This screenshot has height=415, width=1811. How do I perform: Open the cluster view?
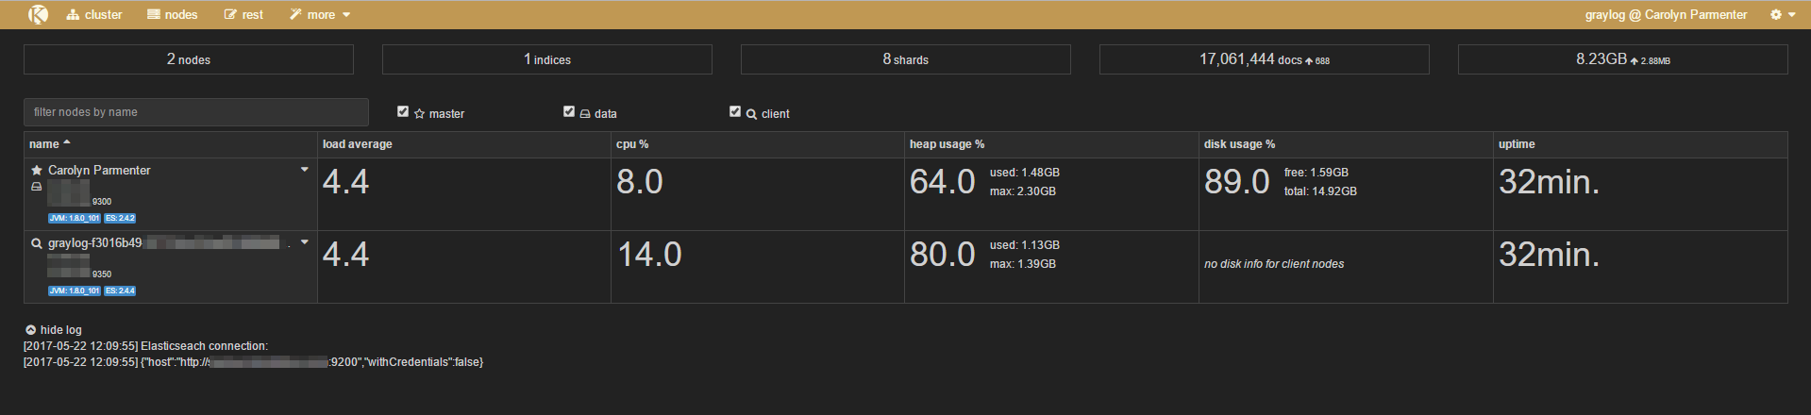[94, 14]
